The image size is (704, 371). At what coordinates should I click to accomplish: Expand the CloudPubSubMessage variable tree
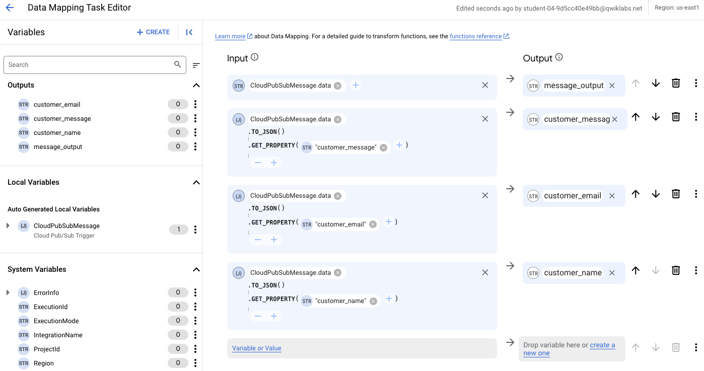(x=8, y=226)
